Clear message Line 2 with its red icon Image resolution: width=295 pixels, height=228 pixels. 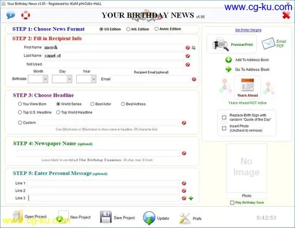(x=184, y=191)
